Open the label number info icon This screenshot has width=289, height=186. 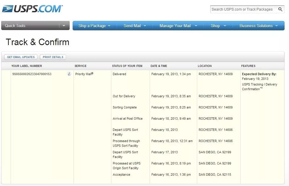69,74
